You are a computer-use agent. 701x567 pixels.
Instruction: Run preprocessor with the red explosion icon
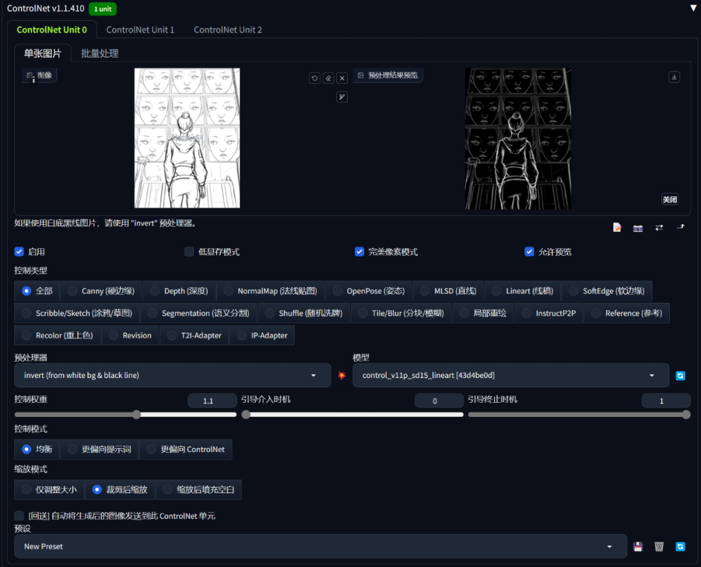pyautogui.click(x=342, y=375)
